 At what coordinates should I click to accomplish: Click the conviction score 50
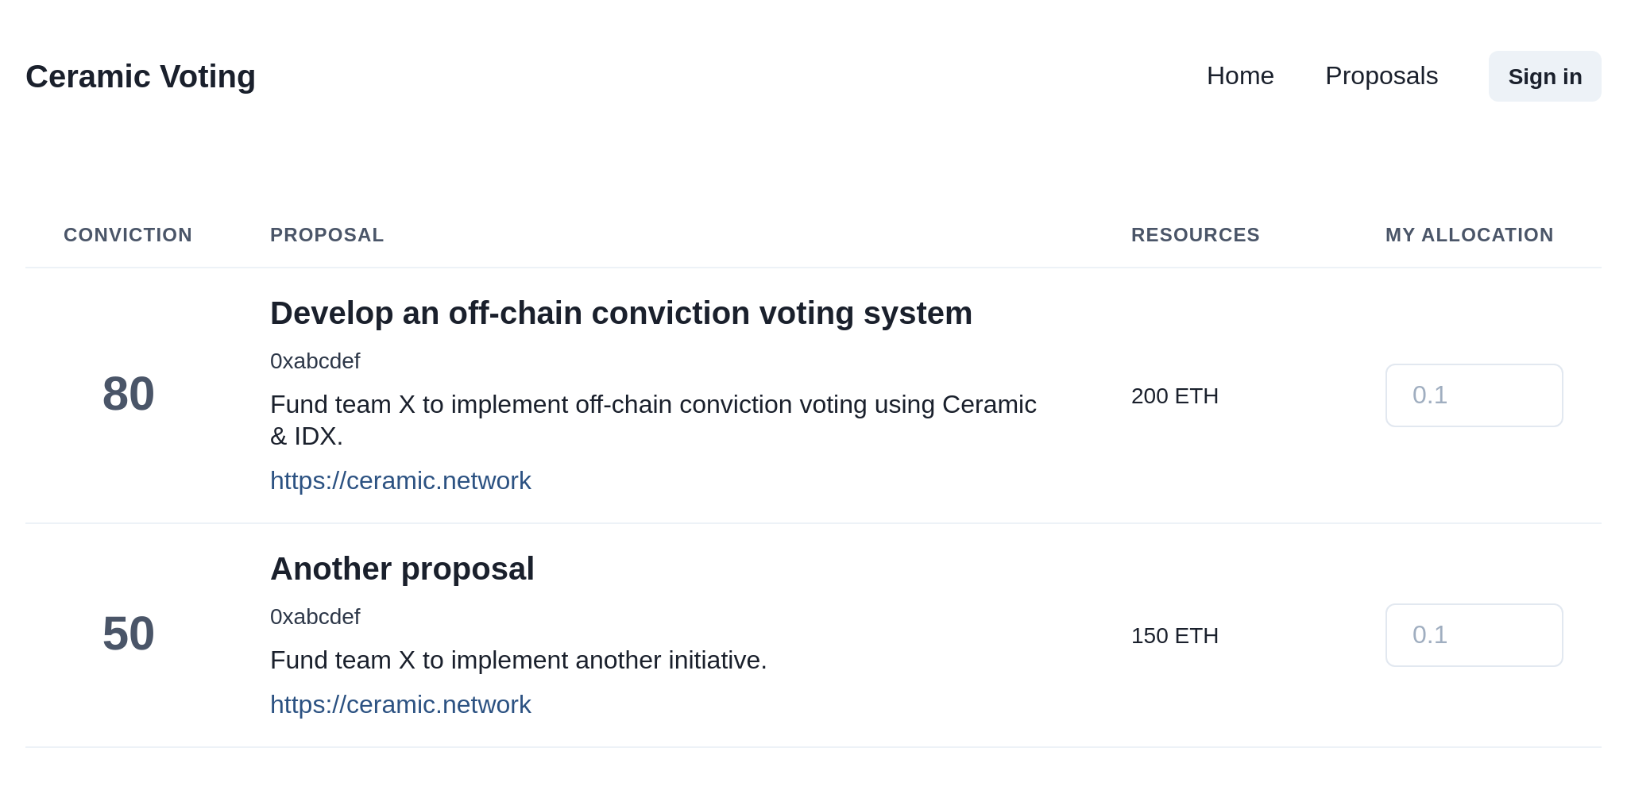(x=129, y=634)
